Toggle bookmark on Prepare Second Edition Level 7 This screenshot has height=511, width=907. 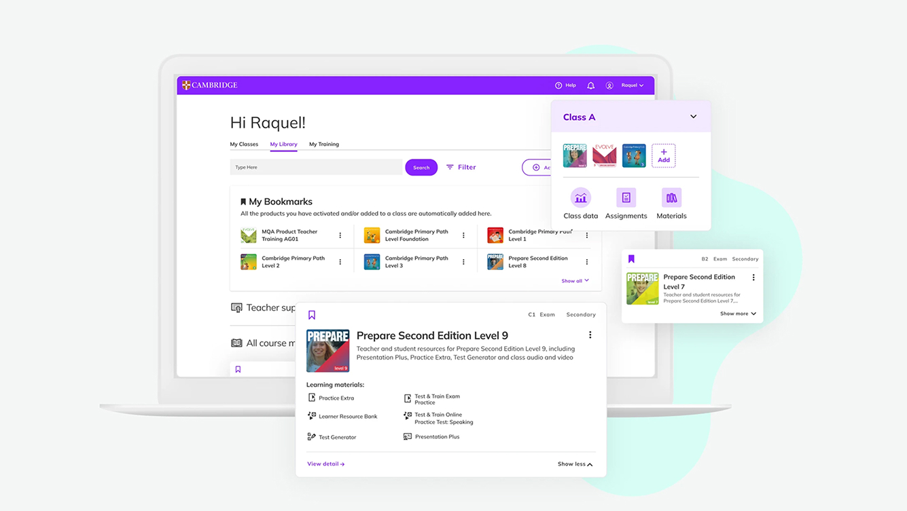coord(631,259)
